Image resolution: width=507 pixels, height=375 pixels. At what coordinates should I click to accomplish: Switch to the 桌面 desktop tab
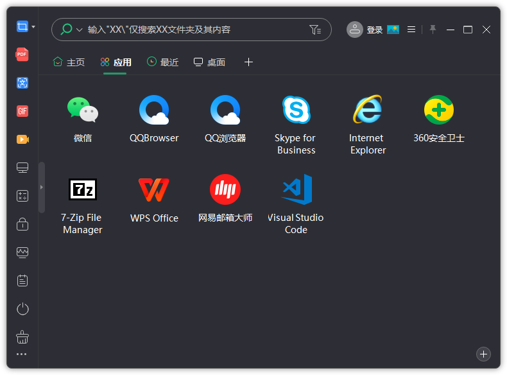click(x=209, y=62)
